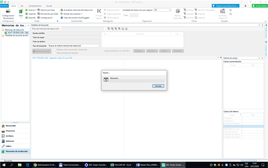Screen dimensions: 268x168
Task: Open the Archivo tab
Action: point(5,5)
